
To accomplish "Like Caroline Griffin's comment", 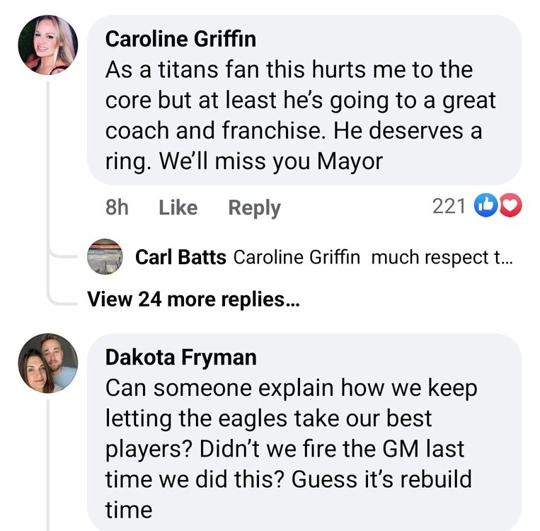I will (178, 207).
